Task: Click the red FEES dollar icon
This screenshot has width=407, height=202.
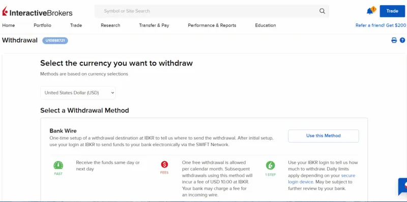Action: pyautogui.click(x=164, y=164)
